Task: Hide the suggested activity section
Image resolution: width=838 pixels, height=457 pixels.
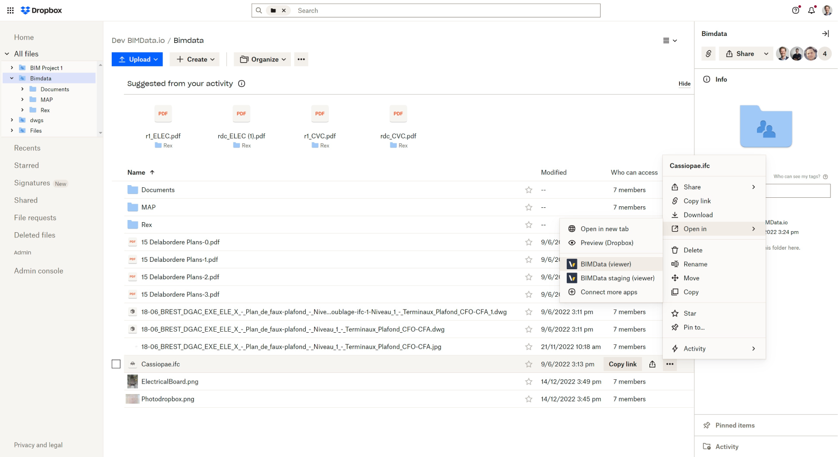Action: tap(684, 84)
